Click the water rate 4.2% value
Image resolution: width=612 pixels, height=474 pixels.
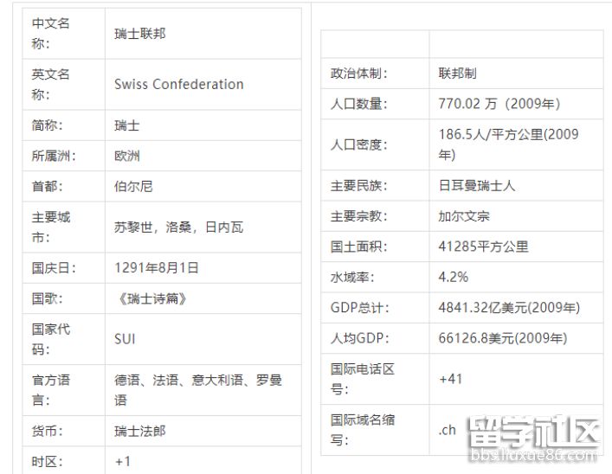coord(454,277)
